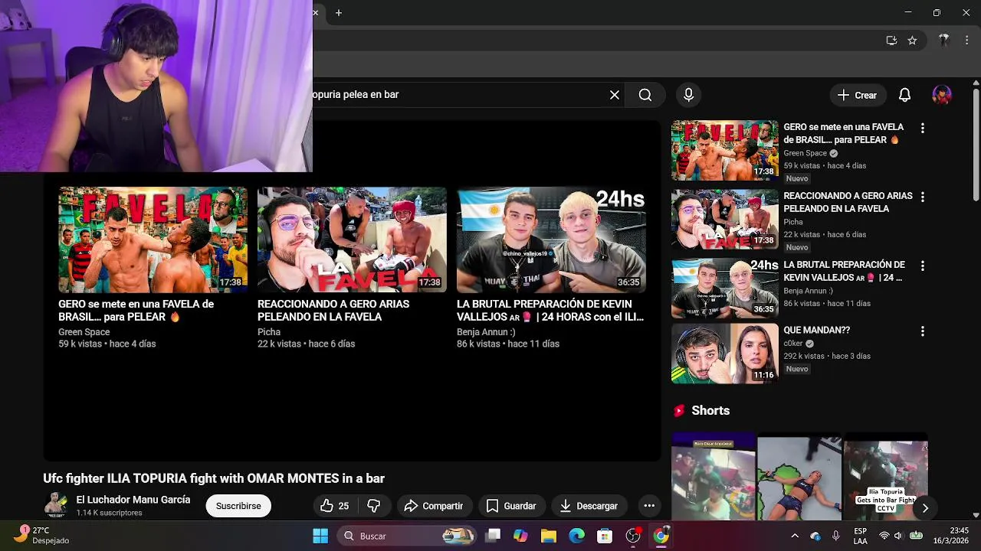Open the Short with fighter lying in octagon
This screenshot has width=981, height=551.
click(799, 476)
